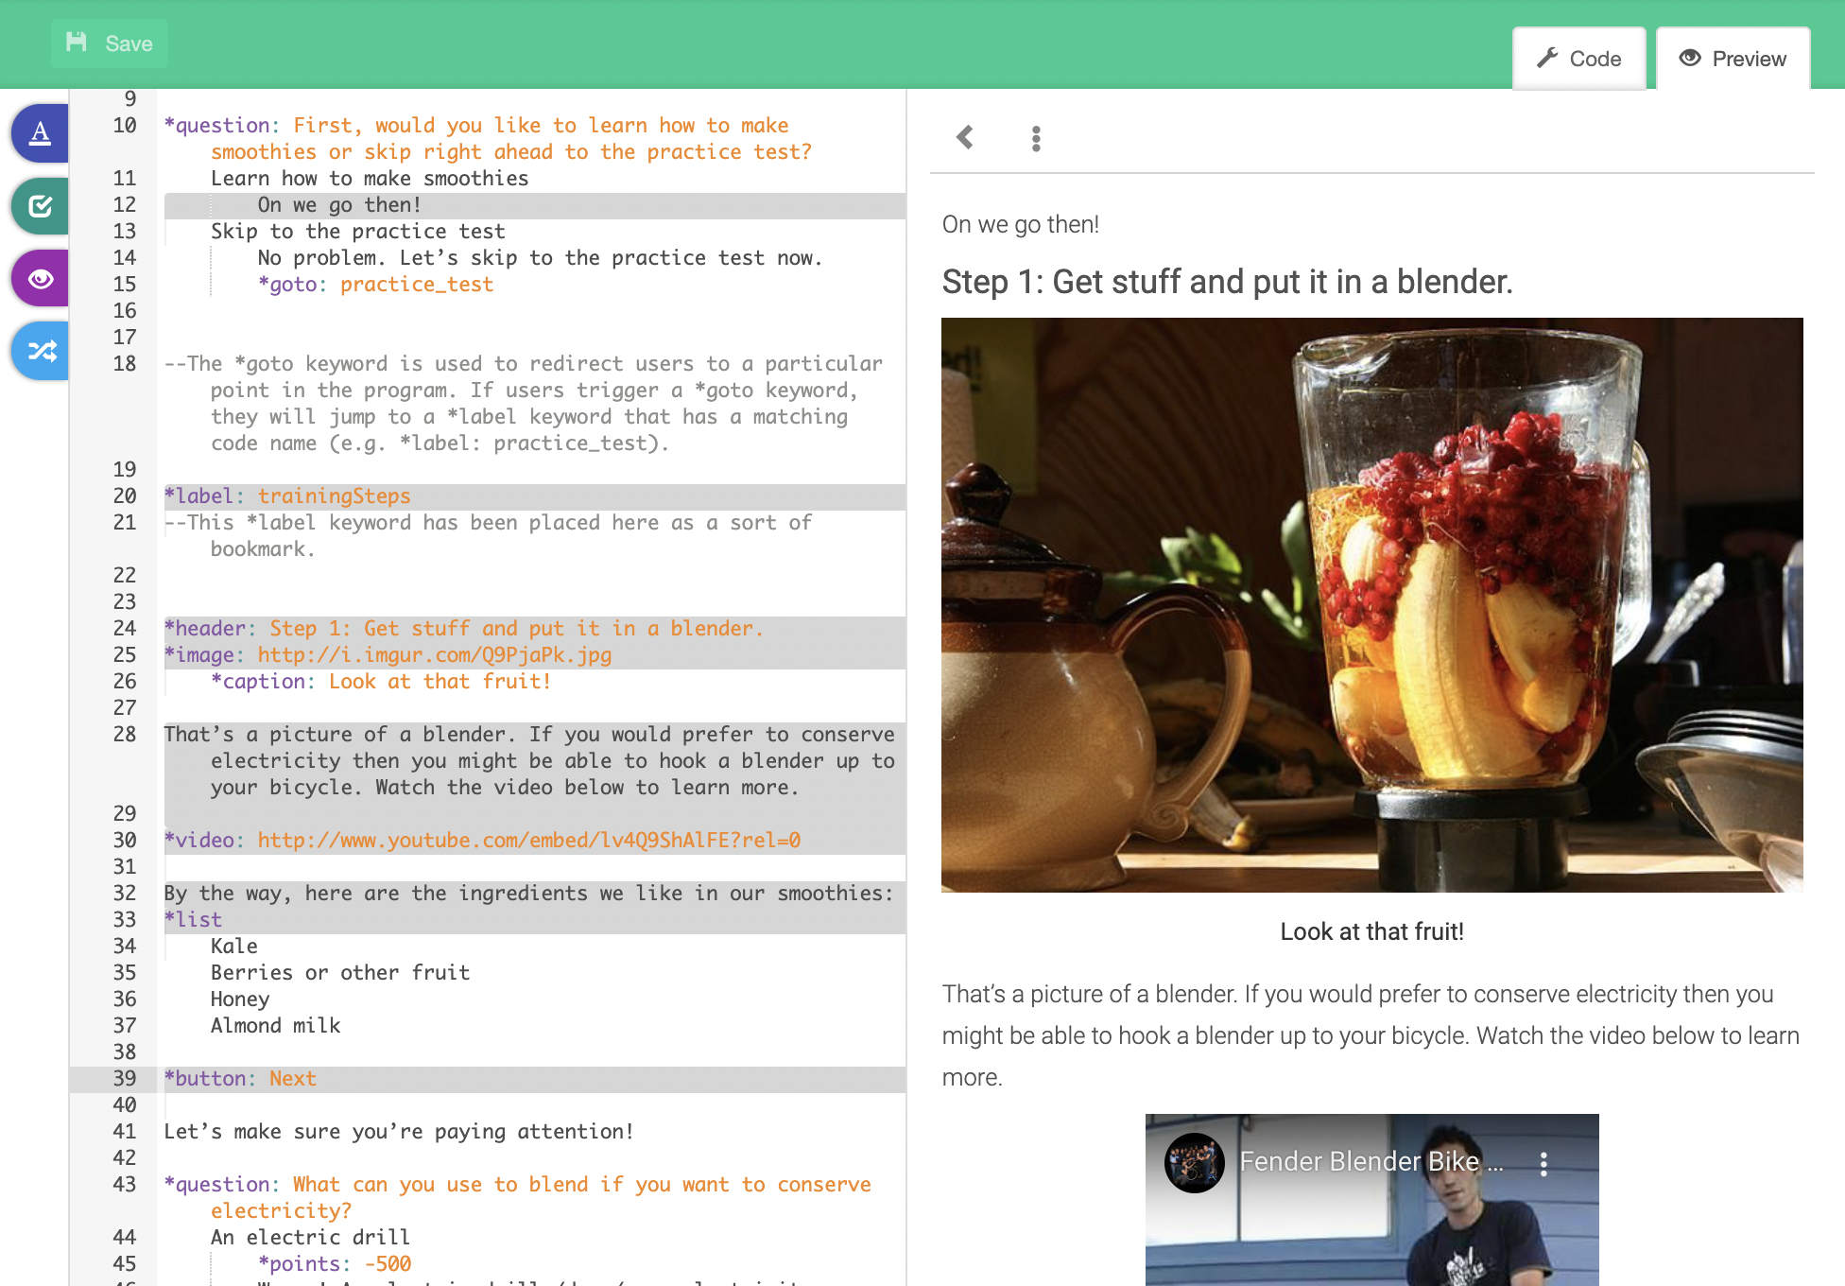The image size is (1845, 1286).
Task: Switch to the Preview tab
Action: pyautogui.click(x=1733, y=59)
